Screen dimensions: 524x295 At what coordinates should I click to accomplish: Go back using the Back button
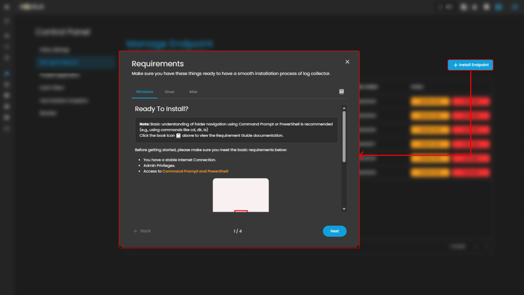[x=142, y=231]
